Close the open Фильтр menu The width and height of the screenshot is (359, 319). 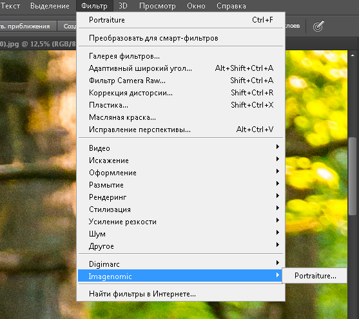click(94, 6)
